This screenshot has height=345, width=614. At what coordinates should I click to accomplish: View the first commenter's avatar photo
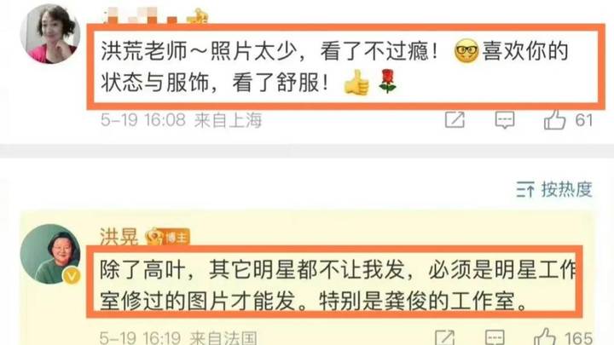(50, 33)
